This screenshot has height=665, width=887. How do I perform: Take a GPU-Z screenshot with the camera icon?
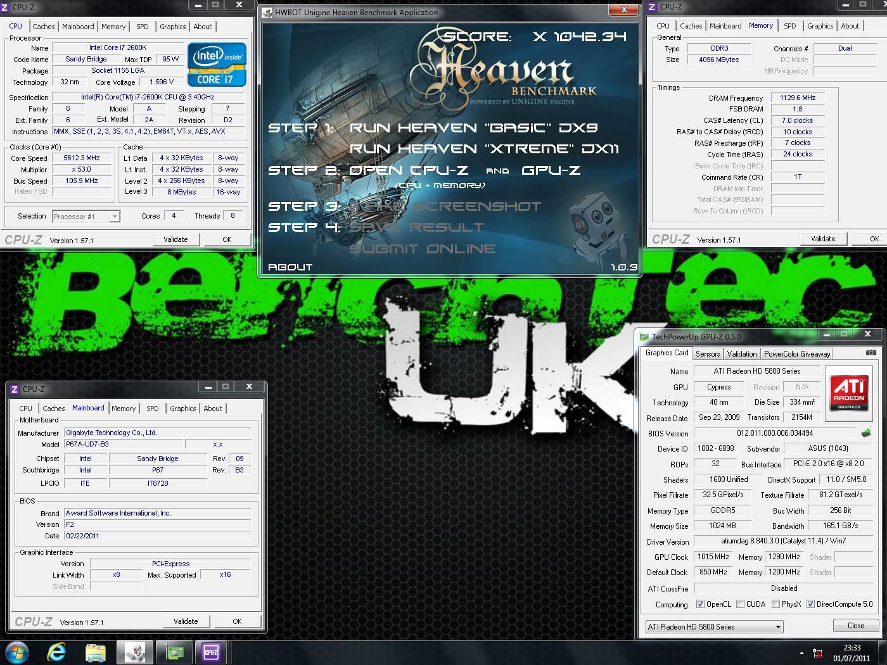(871, 353)
